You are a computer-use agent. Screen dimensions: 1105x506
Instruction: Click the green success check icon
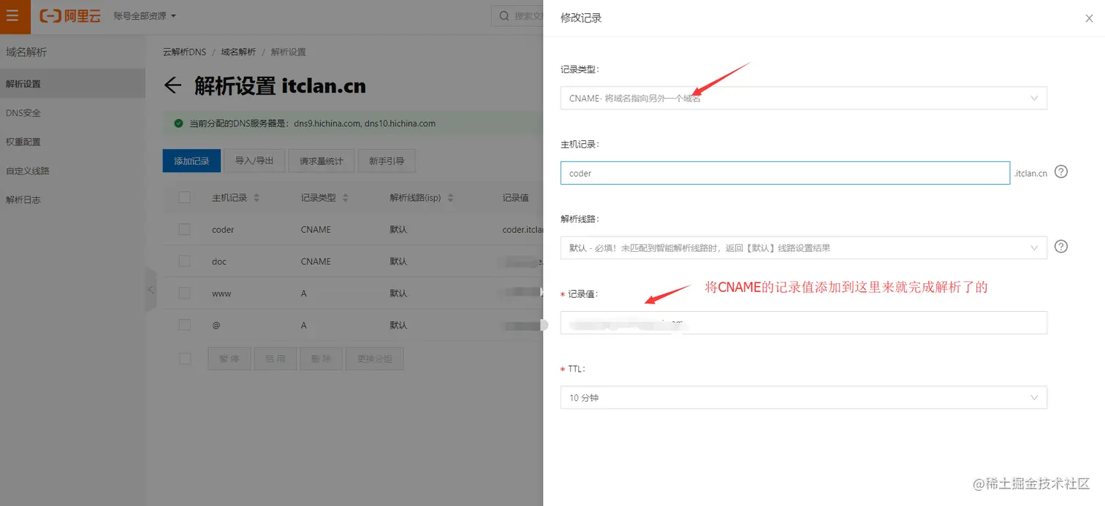[178, 123]
